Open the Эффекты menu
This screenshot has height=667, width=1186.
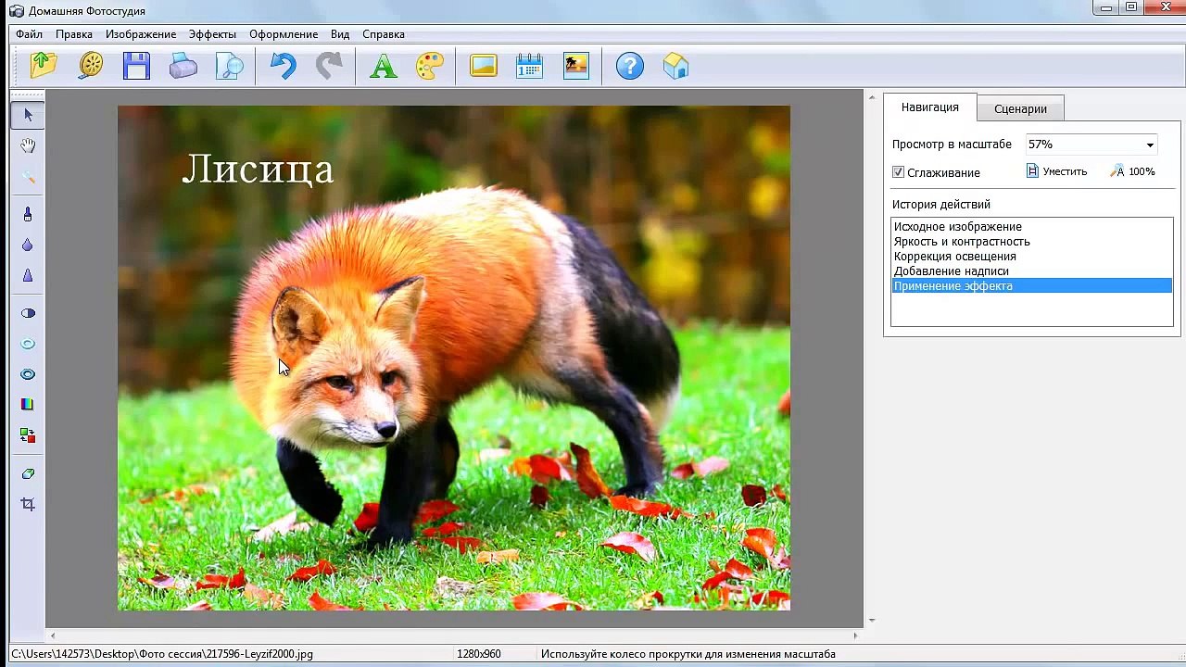coord(212,34)
